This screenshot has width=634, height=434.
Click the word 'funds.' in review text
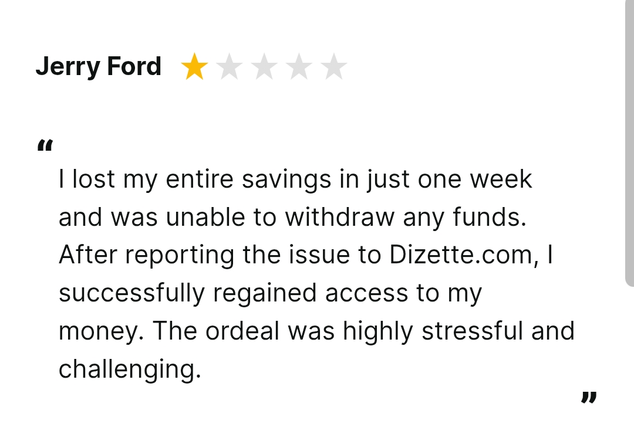(x=489, y=217)
